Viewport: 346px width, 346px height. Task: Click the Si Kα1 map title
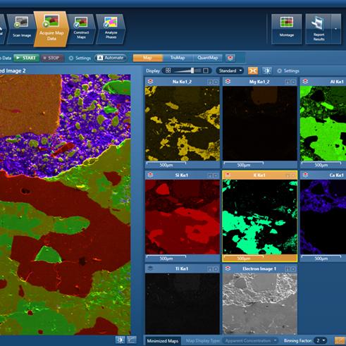tap(182, 175)
